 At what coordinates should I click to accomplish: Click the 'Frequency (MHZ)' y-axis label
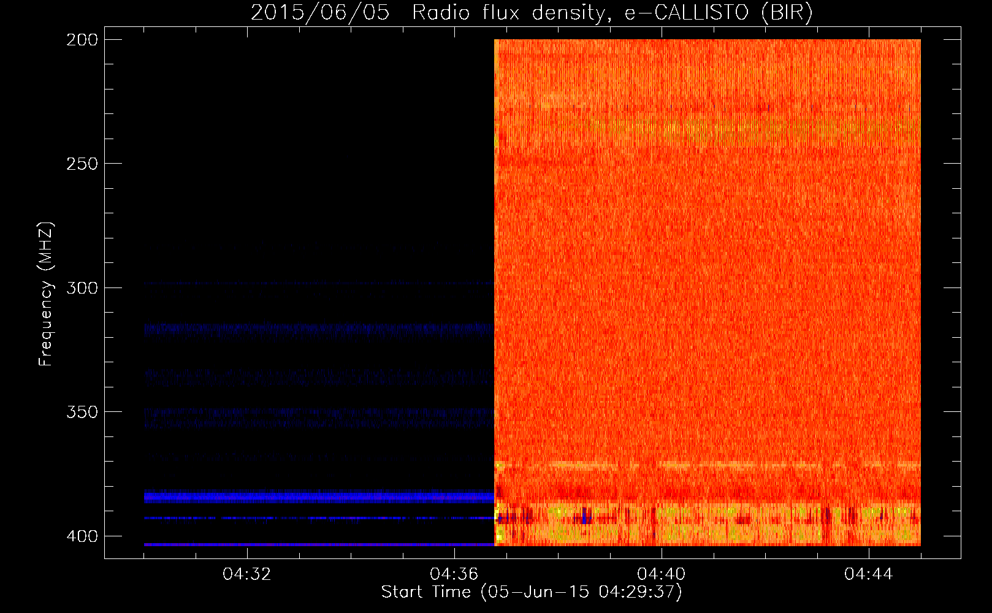(x=46, y=294)
